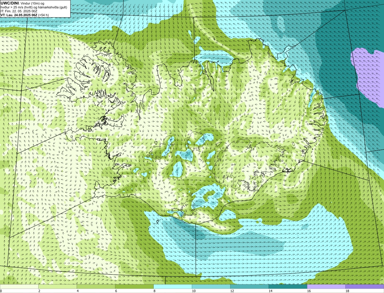
Task: Click the legend color segment between 6 and 8
Action: (134, 286)
